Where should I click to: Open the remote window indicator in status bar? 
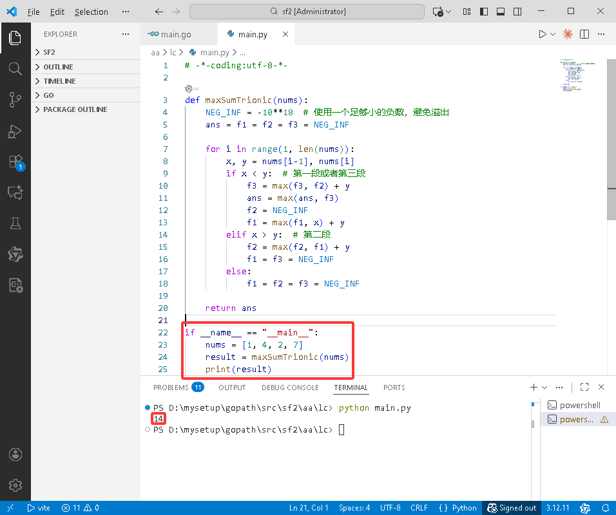click(10, 508)
